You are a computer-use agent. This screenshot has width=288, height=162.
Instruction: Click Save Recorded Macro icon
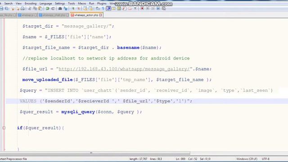[164, 9]
